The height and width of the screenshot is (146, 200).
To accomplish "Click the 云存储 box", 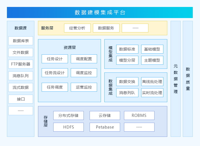I will point(105,115).
